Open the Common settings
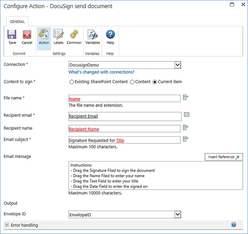This screenshot has width=248, height=234. [74, 37]
